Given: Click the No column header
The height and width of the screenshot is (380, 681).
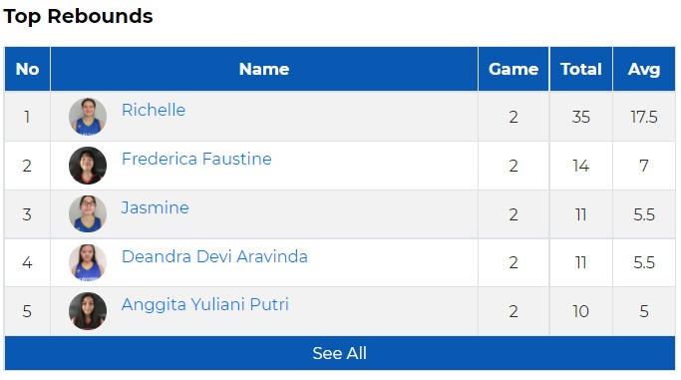Looking at the screenshot, I should click(27, 69).
